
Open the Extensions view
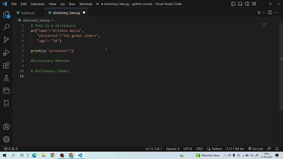[x=6, y=65]
